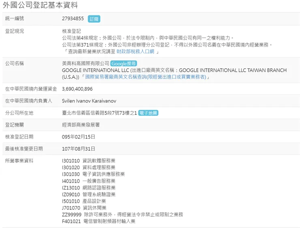Select row I501010 產品設計業
The width and height of the screenshot is (300, 228).
[x=84, y=201]
